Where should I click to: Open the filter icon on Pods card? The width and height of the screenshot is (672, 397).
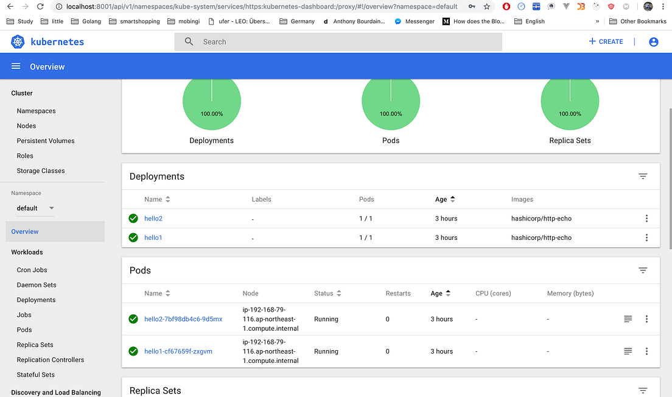coord(643,270)
